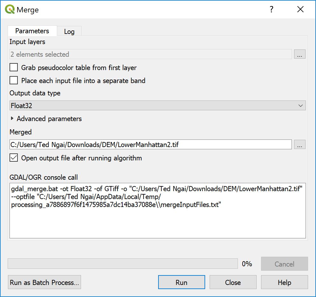
Task: Check Place each input file into separate band
Action: [x=13, y=81]
